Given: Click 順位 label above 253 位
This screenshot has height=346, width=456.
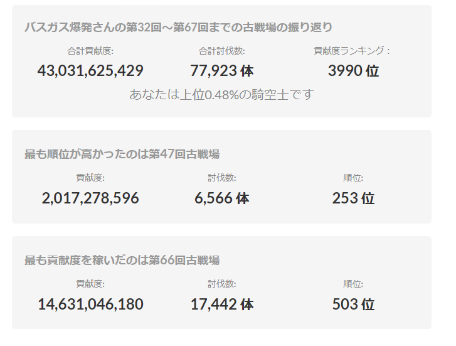Looking at the screenshot, I should point(353,178).
